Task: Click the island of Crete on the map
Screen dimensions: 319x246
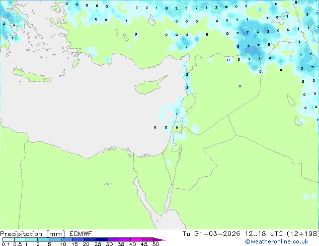Action: 32,75
